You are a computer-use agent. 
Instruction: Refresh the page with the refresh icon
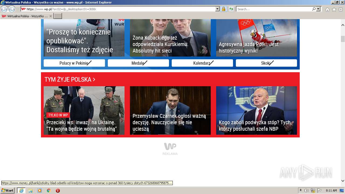[231, 9]
